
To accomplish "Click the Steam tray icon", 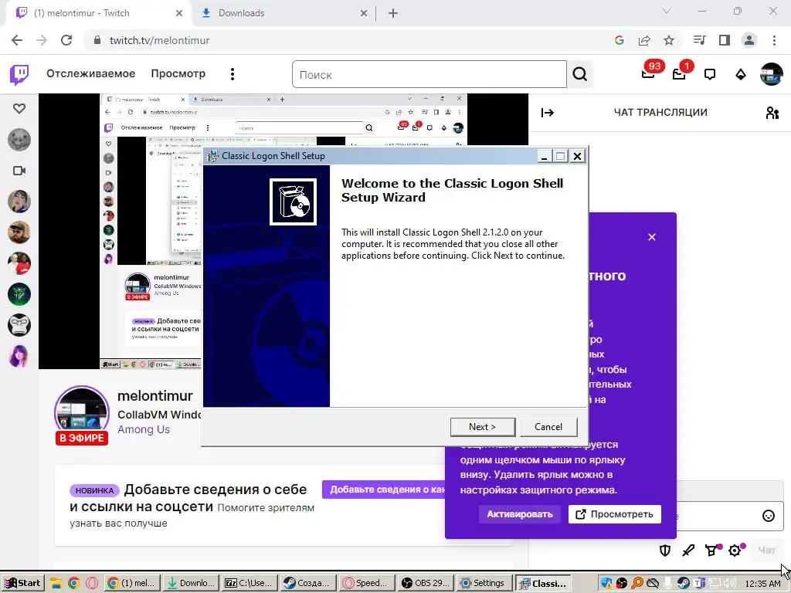I will pyautogui.click(x=683, y=584).
